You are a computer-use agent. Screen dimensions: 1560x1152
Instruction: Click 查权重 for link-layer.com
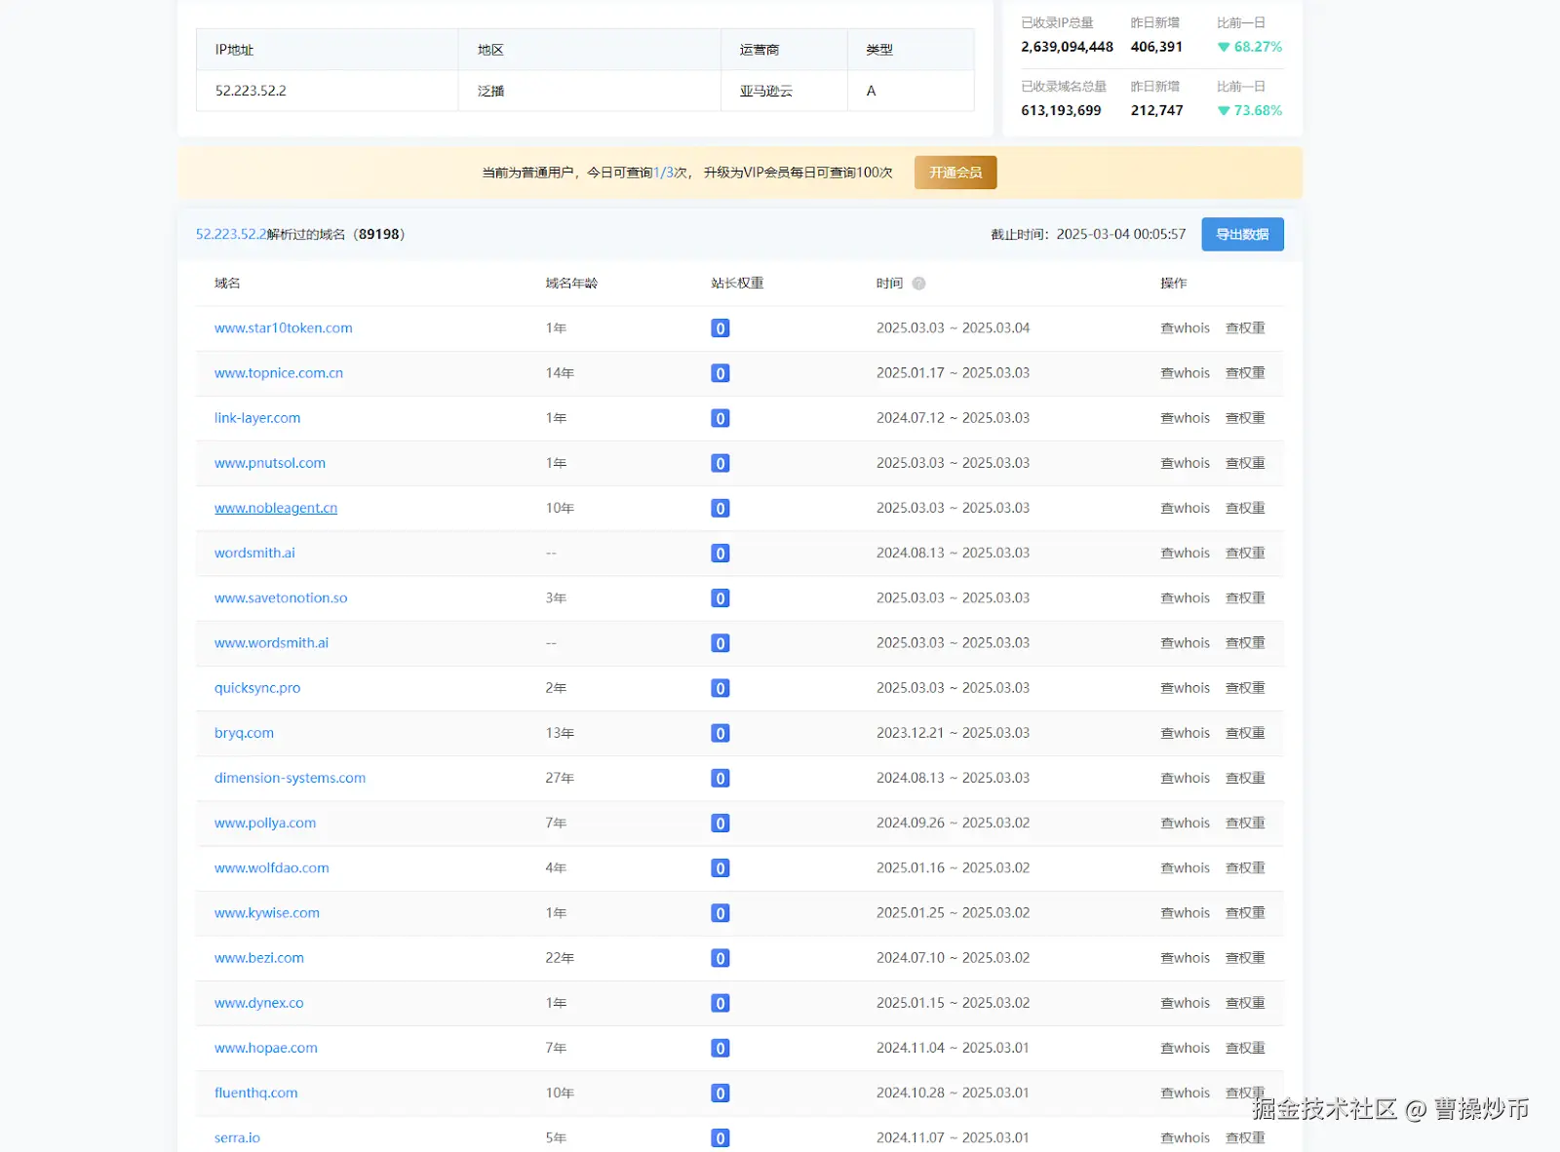click(x=1245, y=418)
